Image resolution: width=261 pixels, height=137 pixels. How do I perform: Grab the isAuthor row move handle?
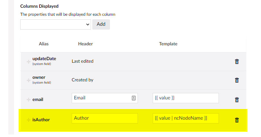pos(29,120)
